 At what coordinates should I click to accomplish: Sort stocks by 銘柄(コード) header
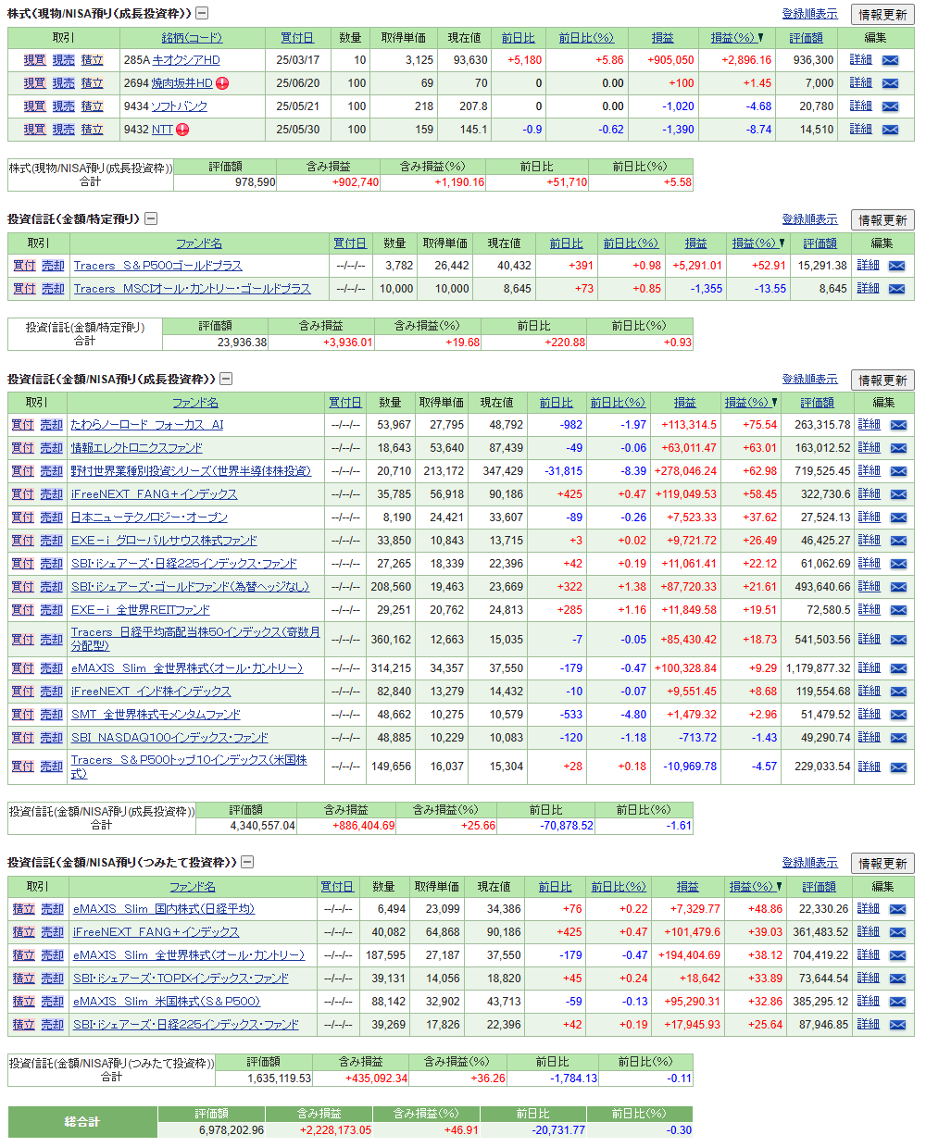click(192, 38)
